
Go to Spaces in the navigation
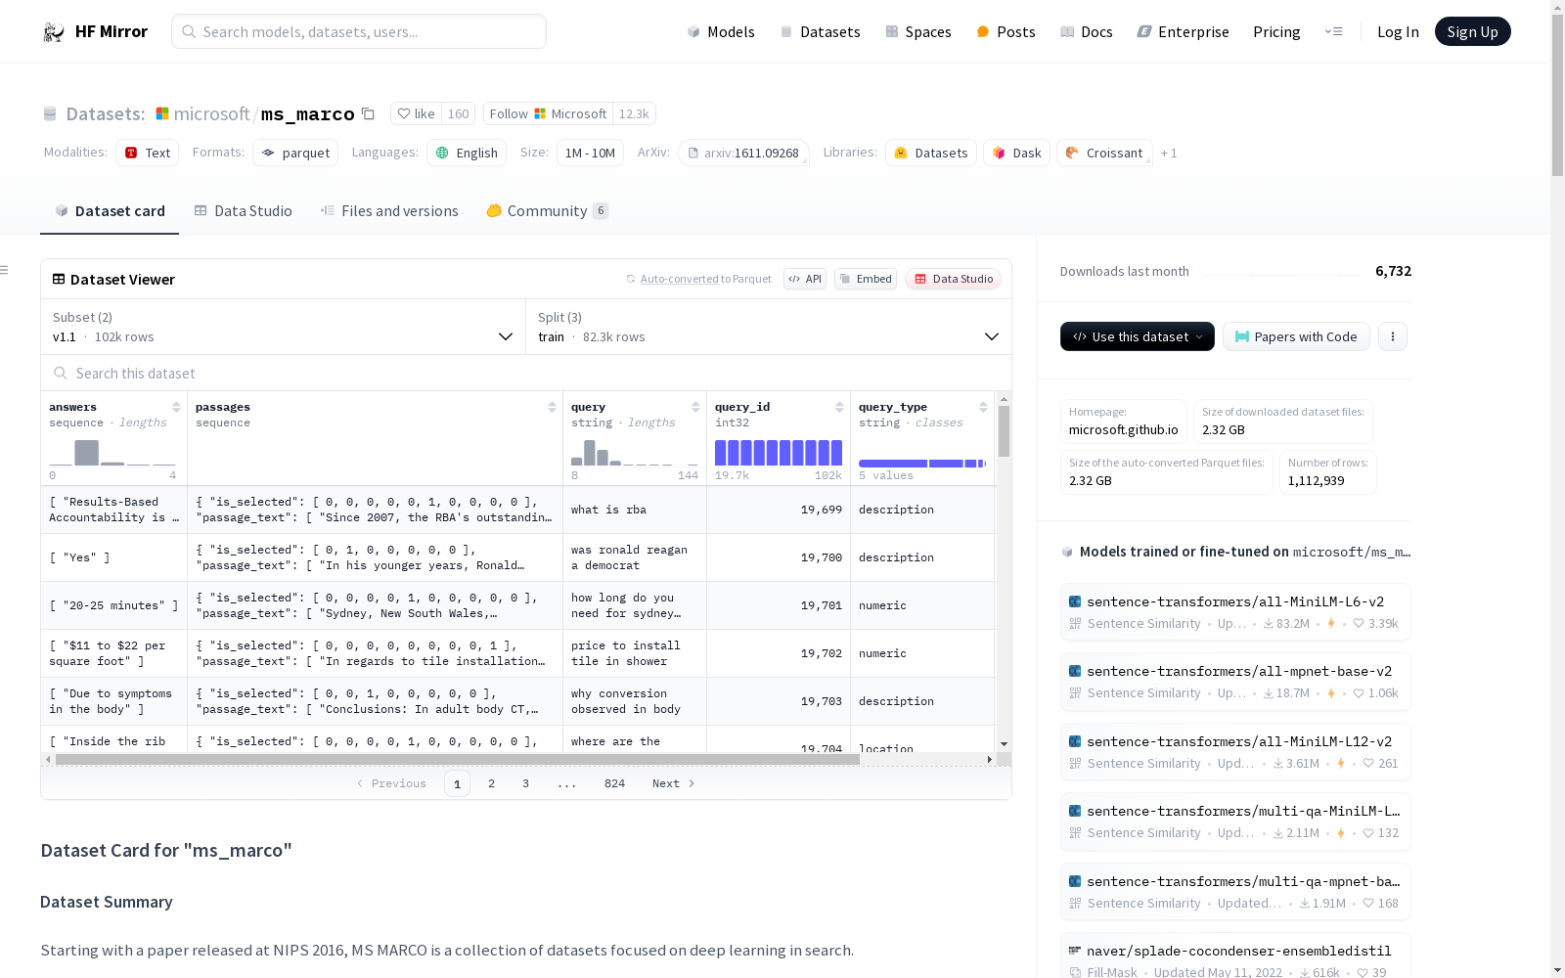point(917,31)
